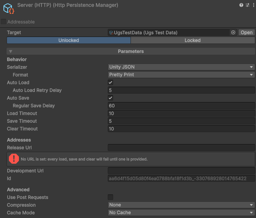Click the Auto Load label
This screenshot has width=256, height=218.
coord(18,82)
